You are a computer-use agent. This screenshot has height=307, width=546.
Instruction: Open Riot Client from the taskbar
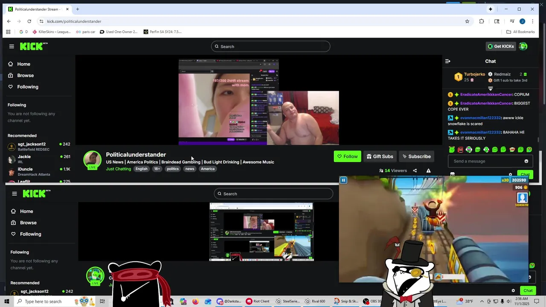point(258,301)
